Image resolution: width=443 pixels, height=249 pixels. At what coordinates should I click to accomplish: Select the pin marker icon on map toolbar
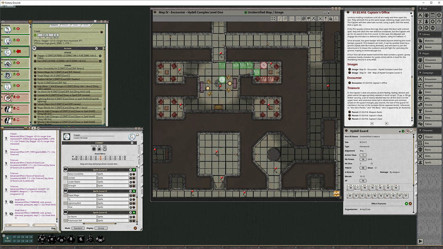pyautogui.click(x=326, y=19)
